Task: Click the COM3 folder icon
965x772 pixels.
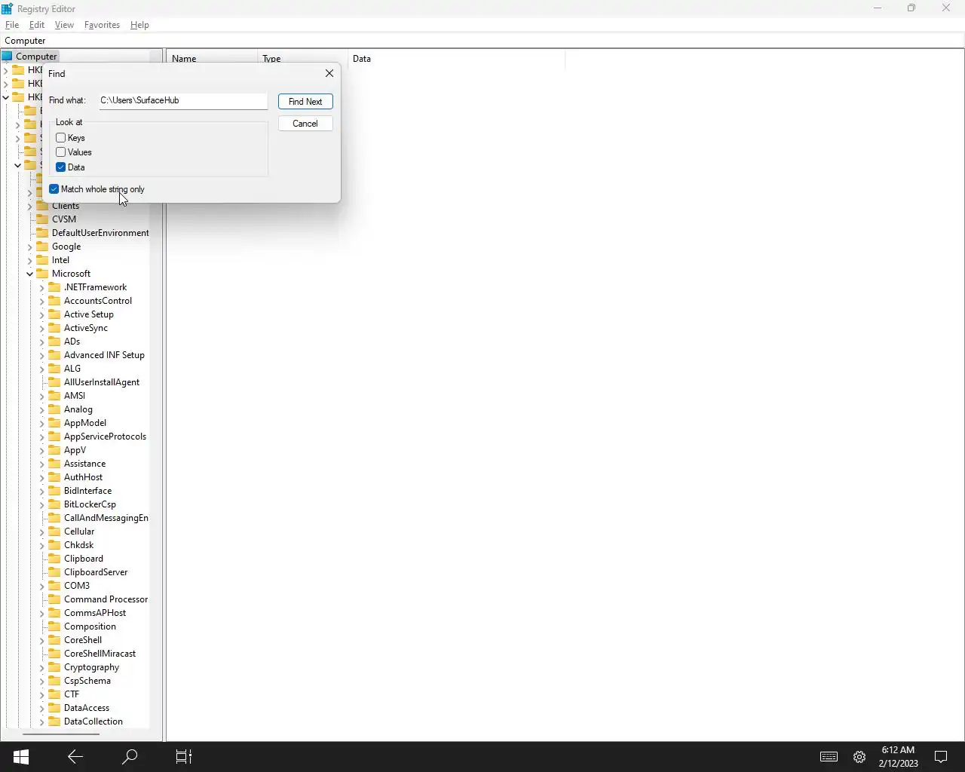Action: coord(54,586)
